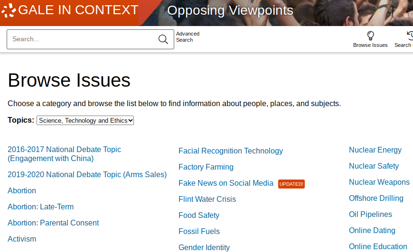Open Nuclear Weapons issue

tap(379, 182)
